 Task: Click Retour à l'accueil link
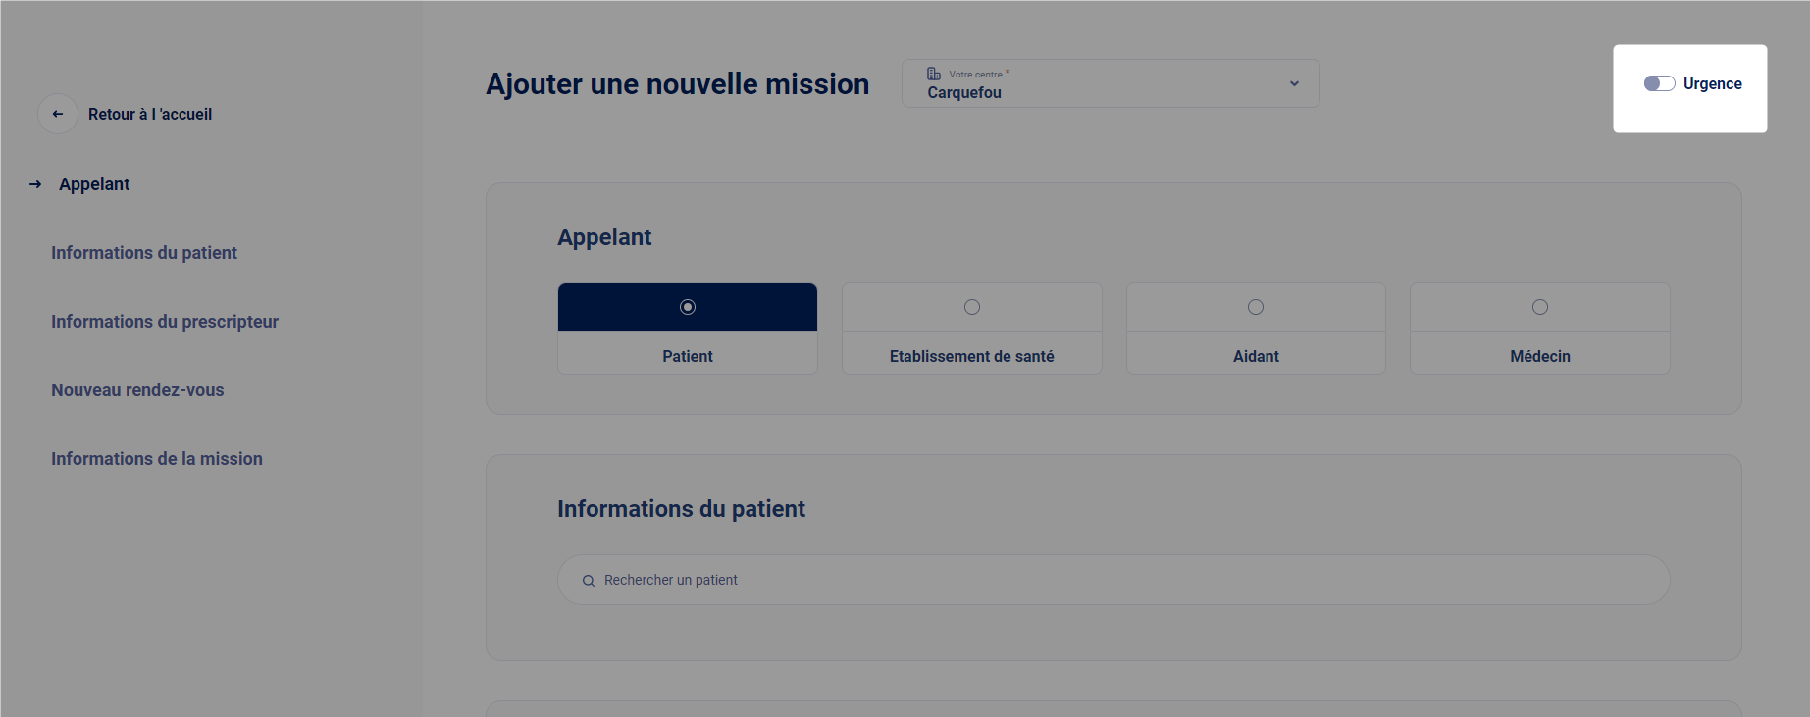pyautogui.click(x=150, y=115)
